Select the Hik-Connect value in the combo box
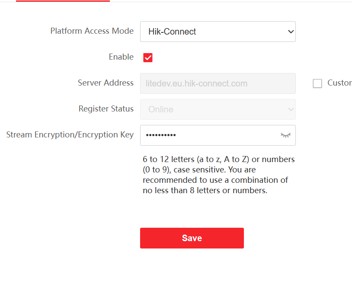352x293 pixels. click(172, 32)
